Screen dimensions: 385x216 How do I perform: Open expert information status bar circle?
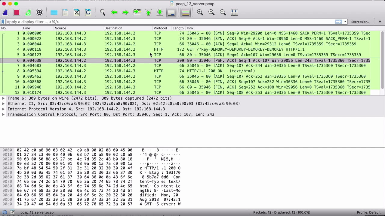tap(5, 212)
